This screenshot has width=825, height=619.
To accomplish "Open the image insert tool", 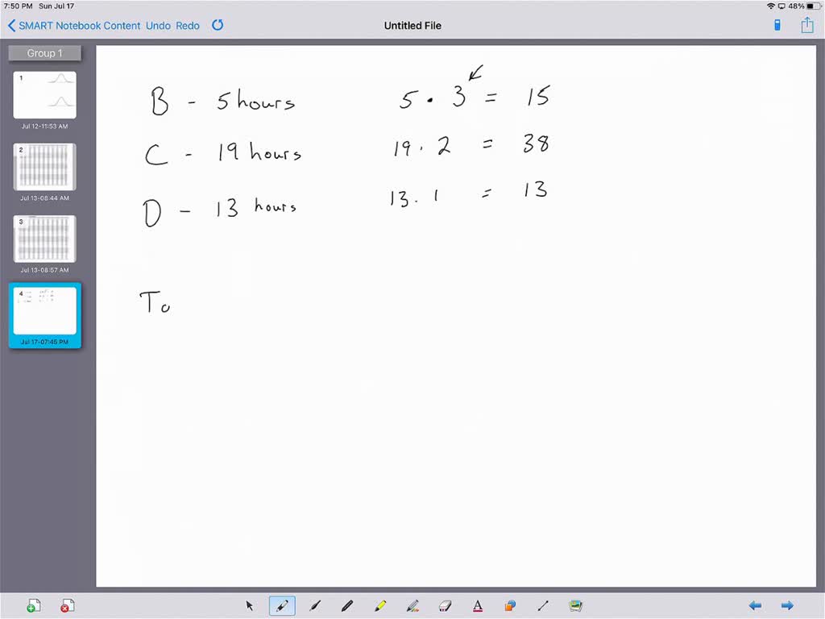I will point(574,605).
